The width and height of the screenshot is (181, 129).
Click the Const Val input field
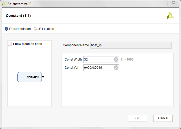click(x=98, y=68)
